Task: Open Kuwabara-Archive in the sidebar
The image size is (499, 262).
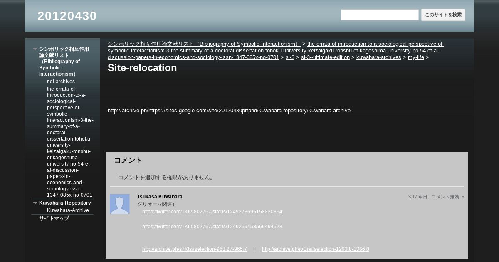Action: tap(68, 210)
